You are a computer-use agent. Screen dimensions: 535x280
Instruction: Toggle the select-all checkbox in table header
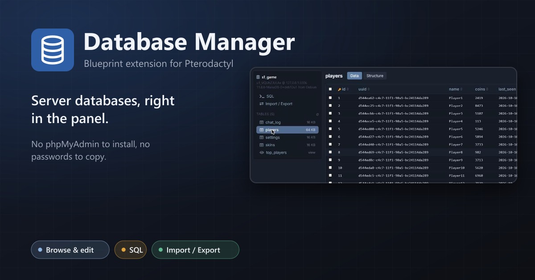coord(330,89)
